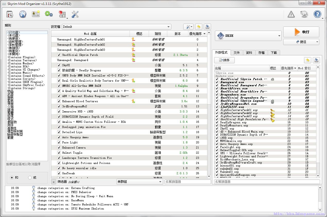Select the 武器 category filter
Image resolution: width=327 pixels, height=217 pixels.
pyautogui.click(x=11, y=94)
